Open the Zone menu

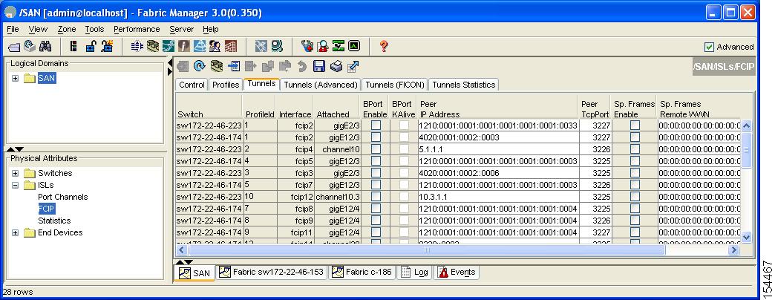point(67,29)
